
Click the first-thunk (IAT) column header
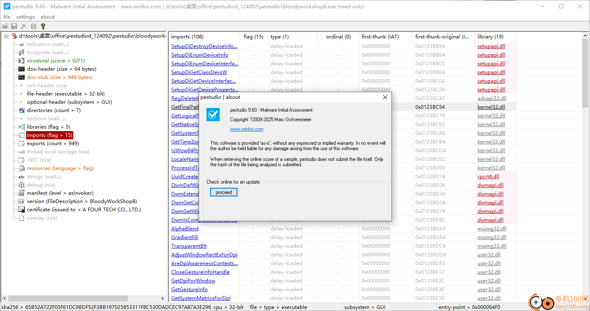(386, 37)
